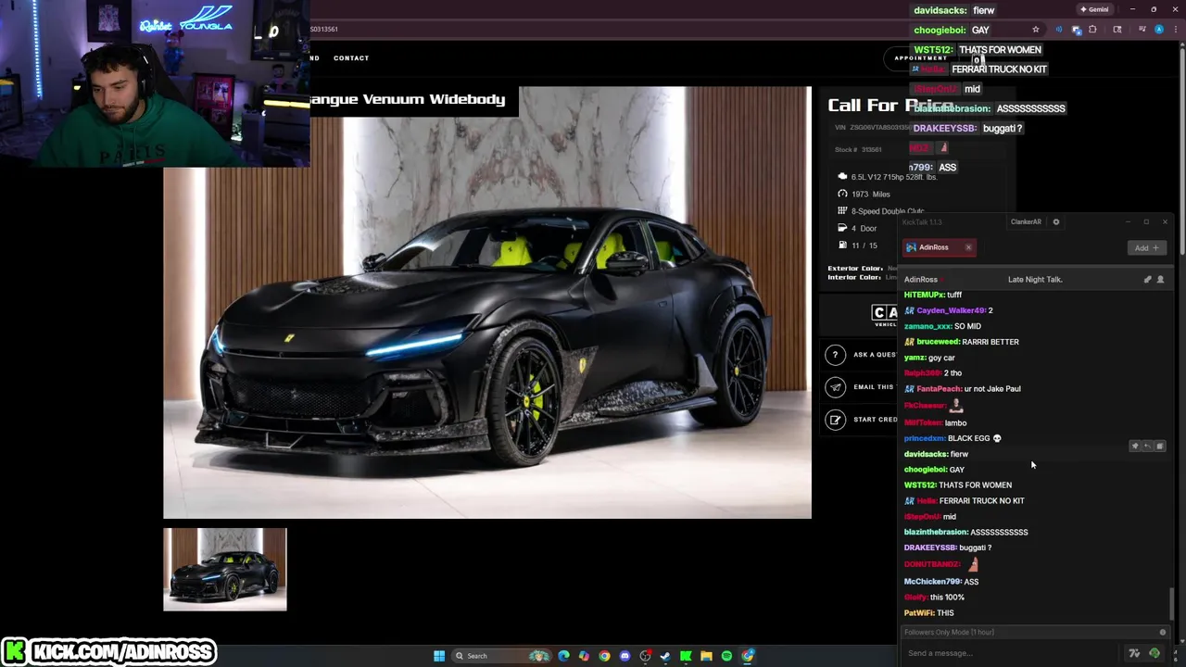Open Kick emote picker icon

1154,653
